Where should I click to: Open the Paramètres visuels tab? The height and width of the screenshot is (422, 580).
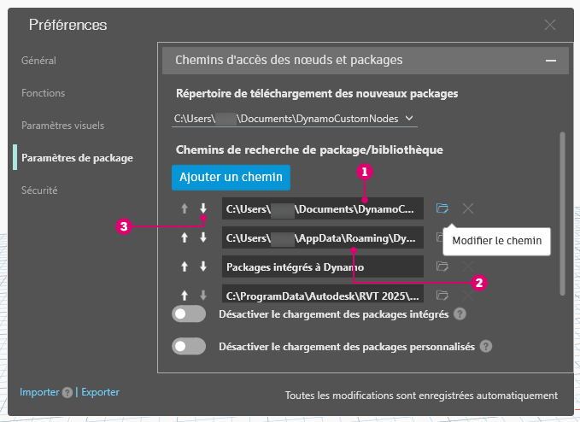[63, 126]
